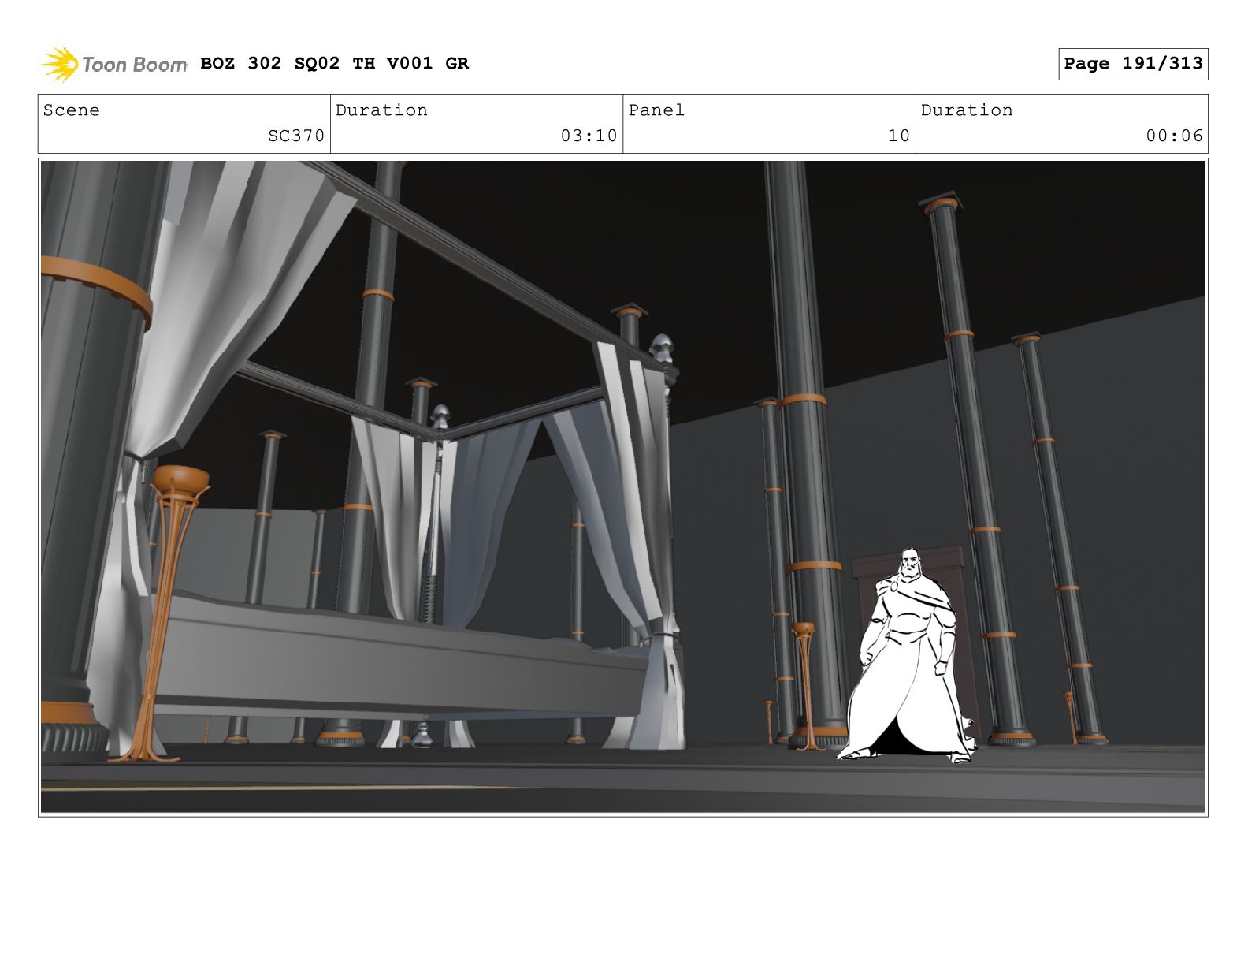Click the panel duration value 00:06
The height and width of the screenshot is (965, 1248).
(1174, 136)
